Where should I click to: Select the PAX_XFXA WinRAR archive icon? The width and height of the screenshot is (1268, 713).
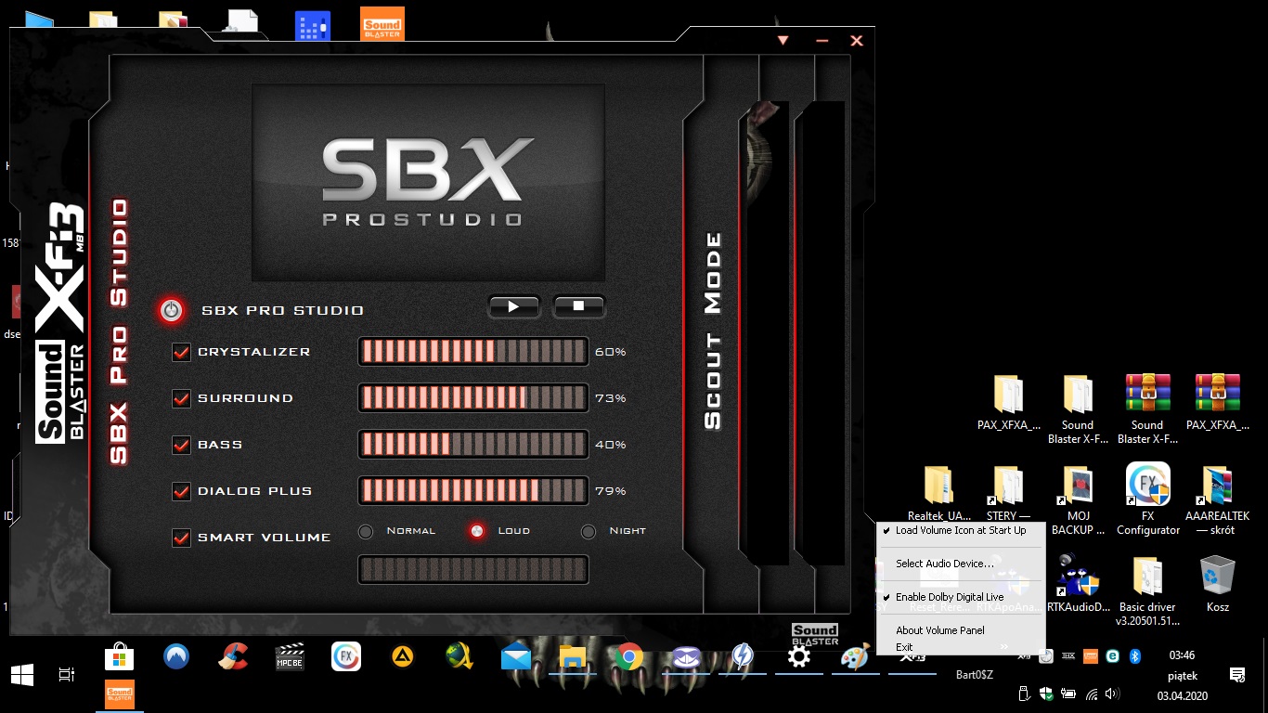click(1217, 404)
